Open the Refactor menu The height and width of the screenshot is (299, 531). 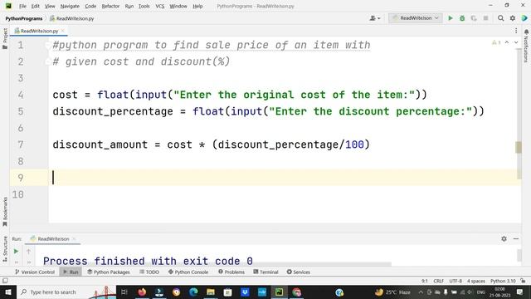(110, 6)
